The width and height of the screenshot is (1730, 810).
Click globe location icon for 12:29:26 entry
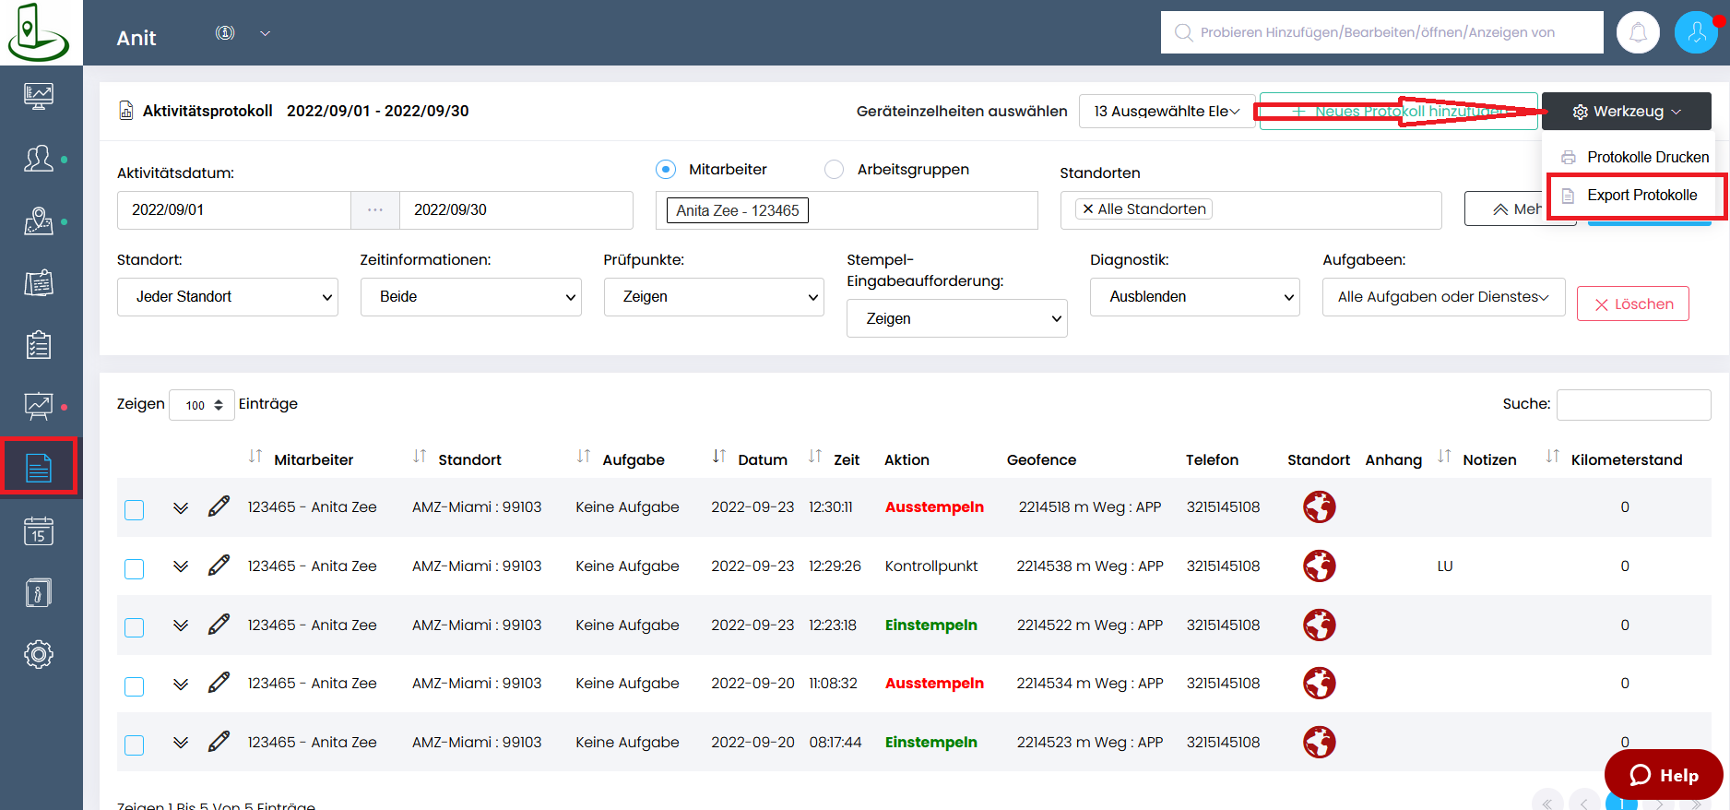[1319, 566]
